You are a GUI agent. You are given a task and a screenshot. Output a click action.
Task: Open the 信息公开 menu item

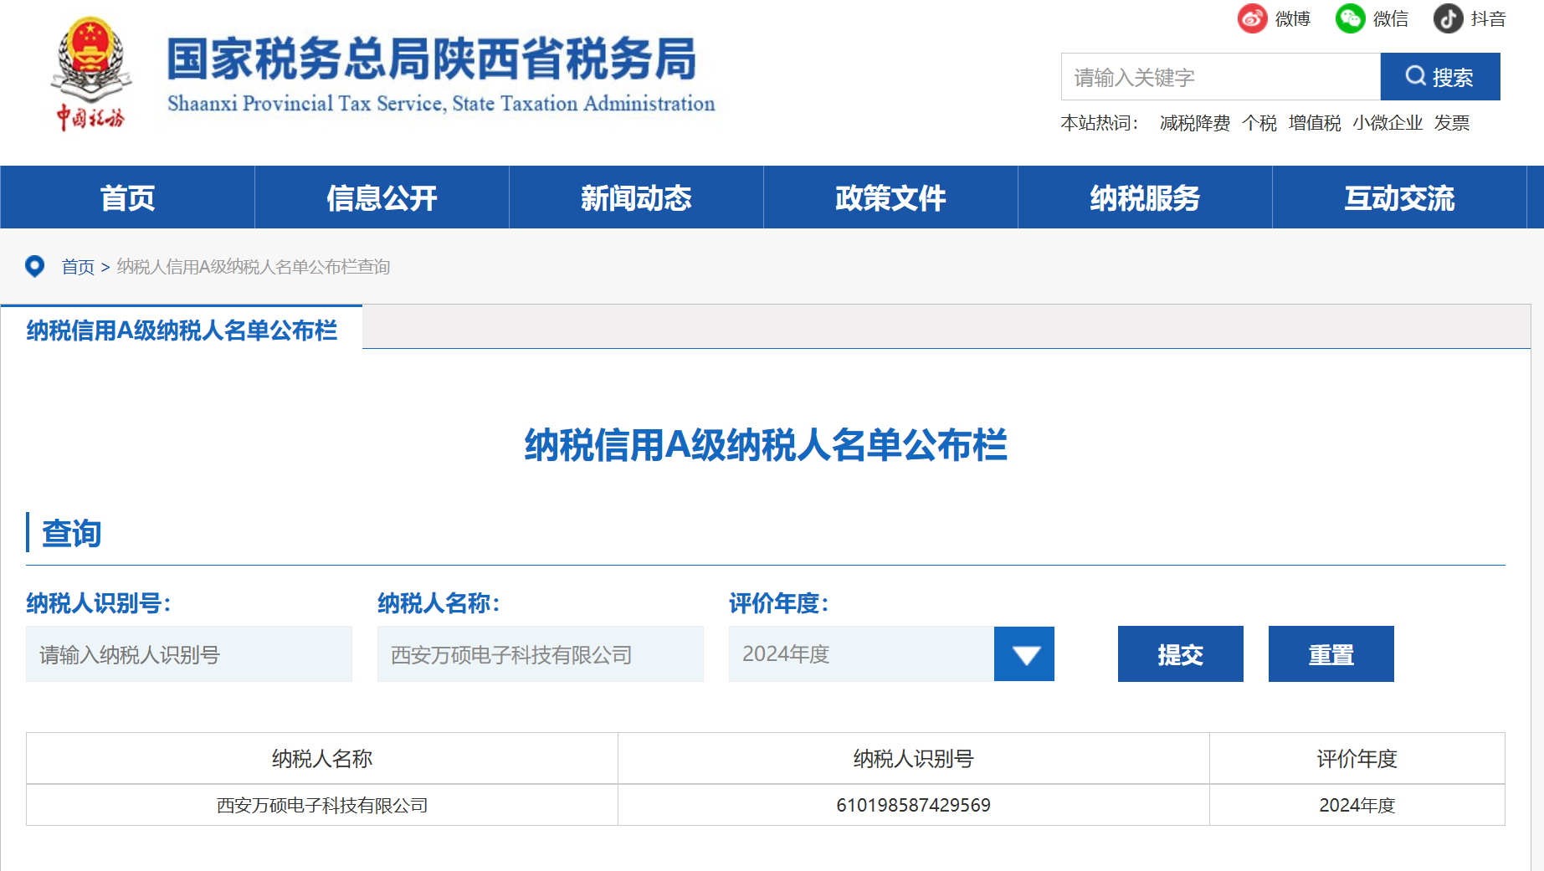click(382, 197)
